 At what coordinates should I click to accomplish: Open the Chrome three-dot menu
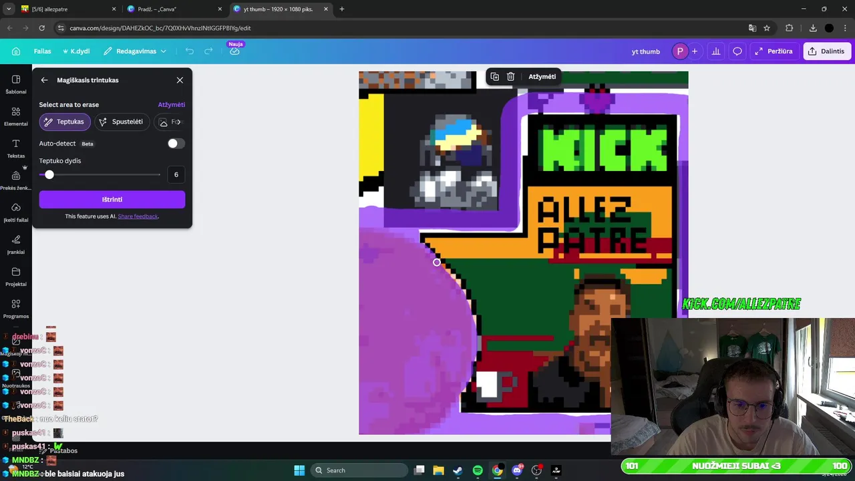[x=846, y=28]
